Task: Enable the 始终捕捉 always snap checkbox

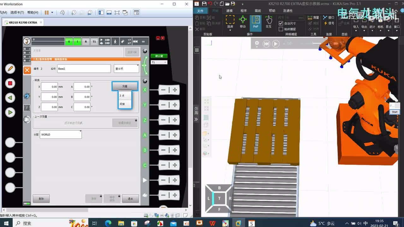Action: pyautogui.click(x=281, y=29)
